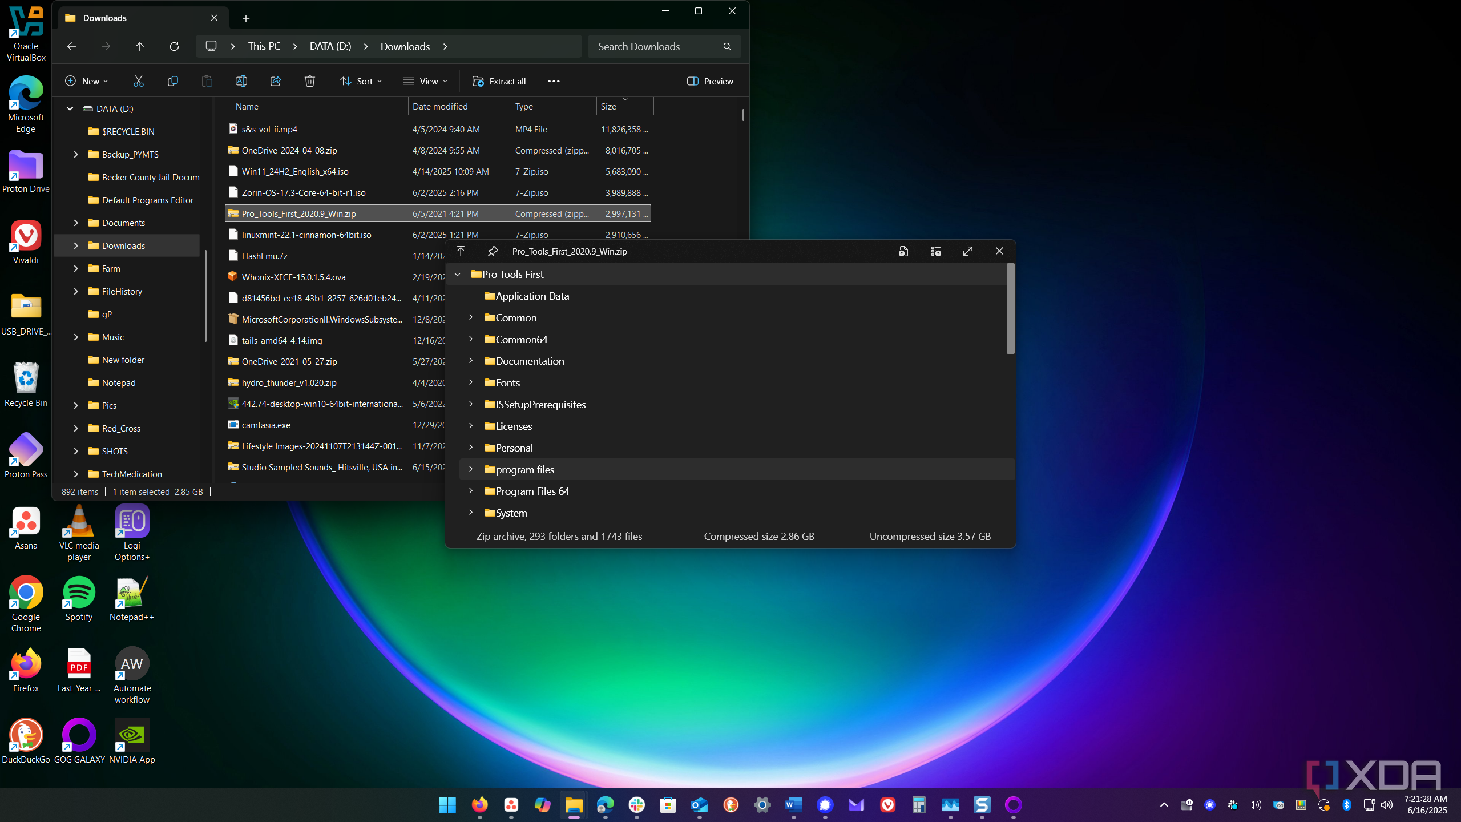
Task: Add a new File Explorer tab
Action: [246, 18]
